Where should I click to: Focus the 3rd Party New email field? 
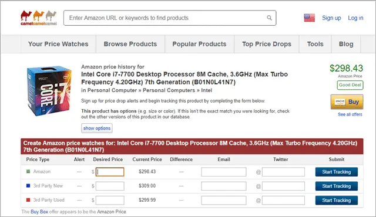224,186
